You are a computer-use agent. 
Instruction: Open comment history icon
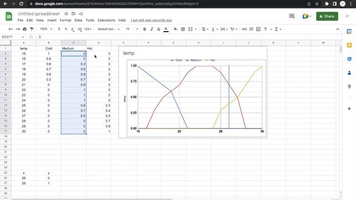click(291, 16)
